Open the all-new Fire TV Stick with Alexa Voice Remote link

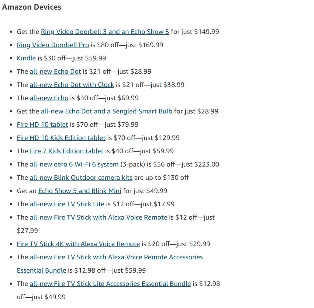pos(99,217)
